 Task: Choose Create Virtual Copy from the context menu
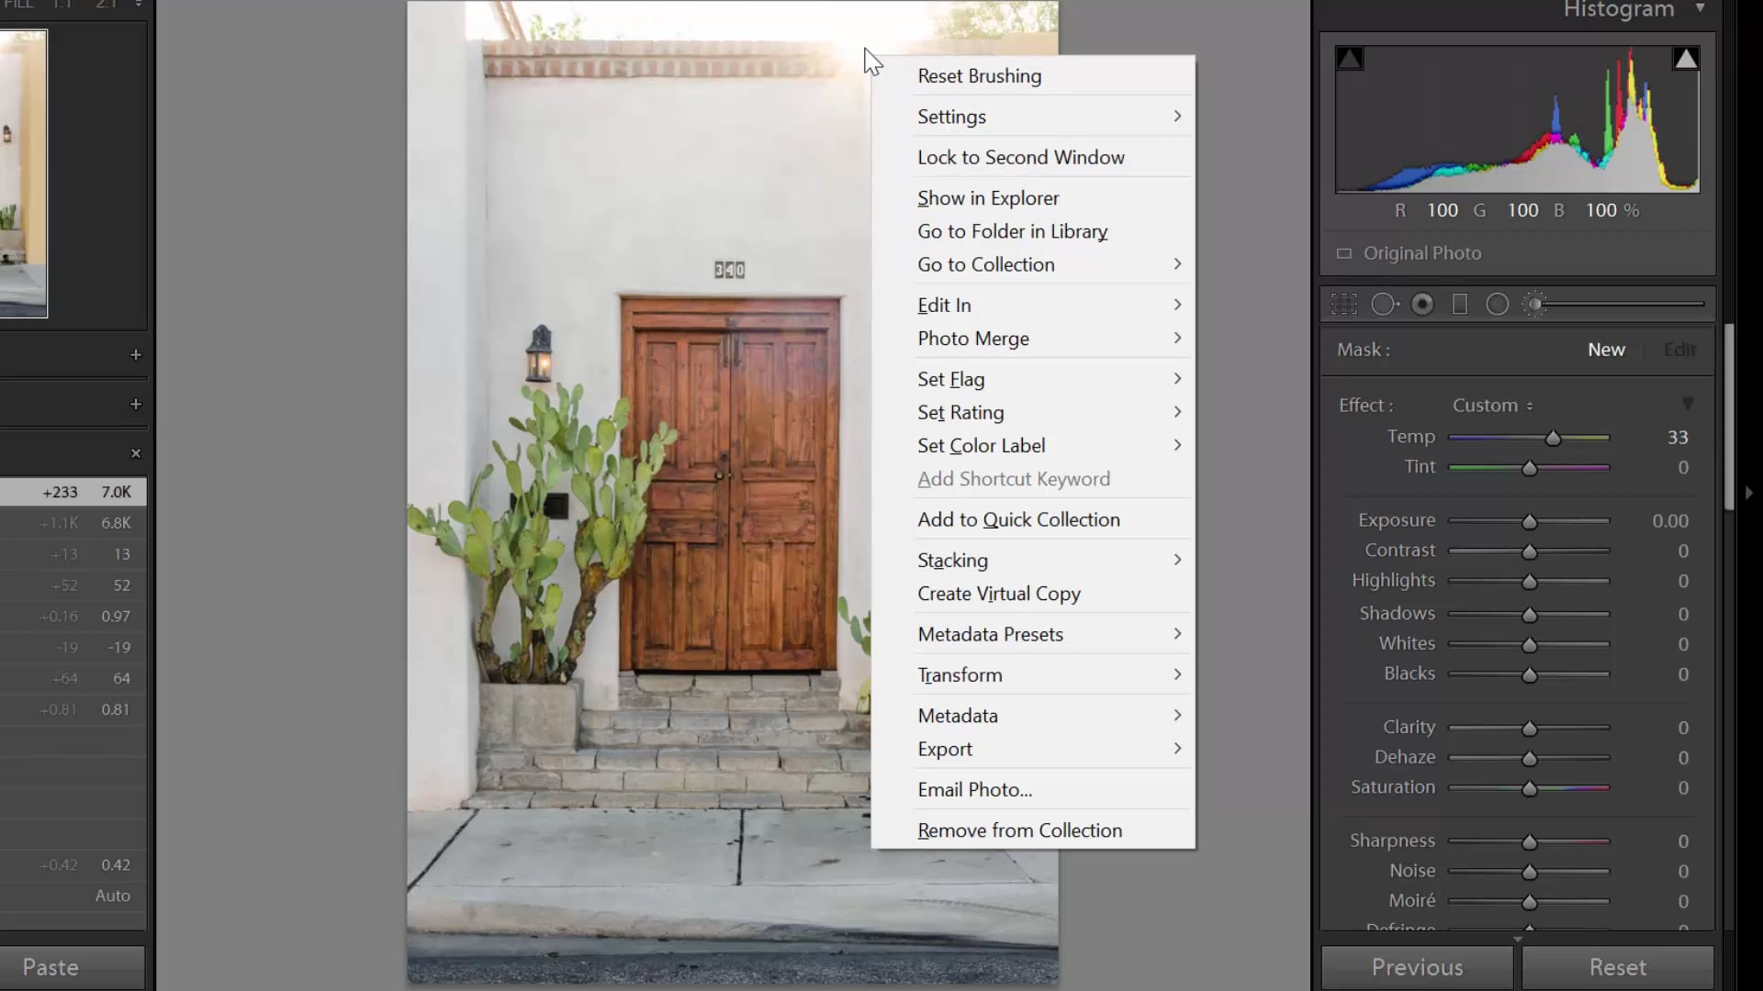(x=999, y=594)
